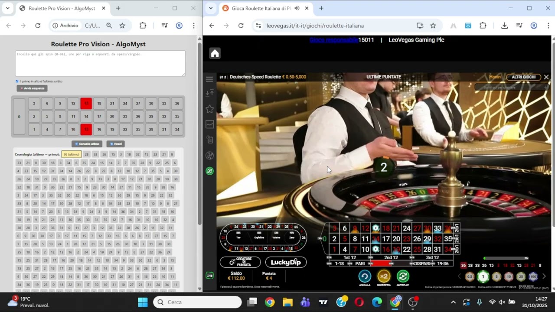Open the history clipboard icon in the sidebar
This screenshot has width=555, height=312.
pyautogui.click(x=209, y=140)
